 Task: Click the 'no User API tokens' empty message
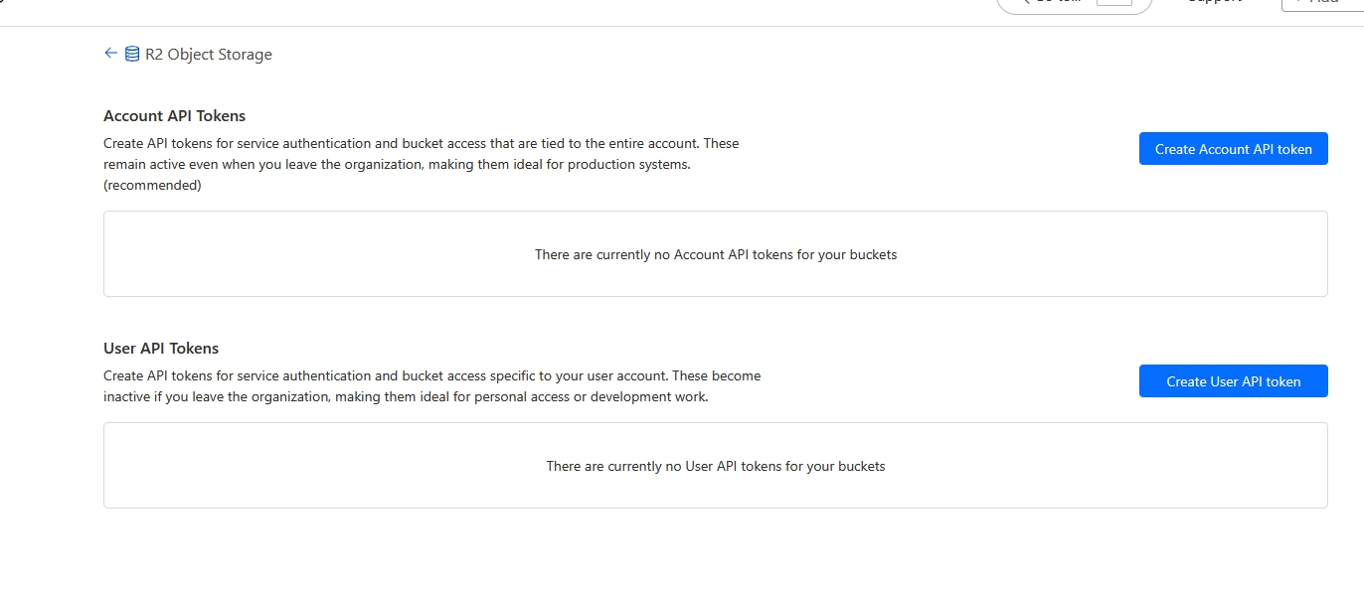pyautogui.click(x=716, y=466)
